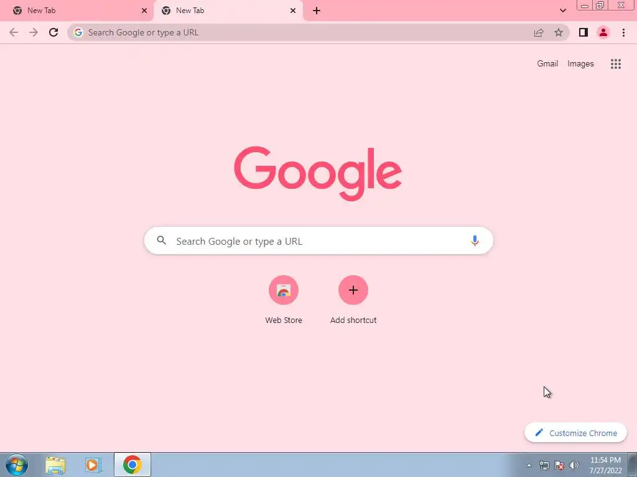
Task: Restore down the Chrome window
Action: coord(600,6)
